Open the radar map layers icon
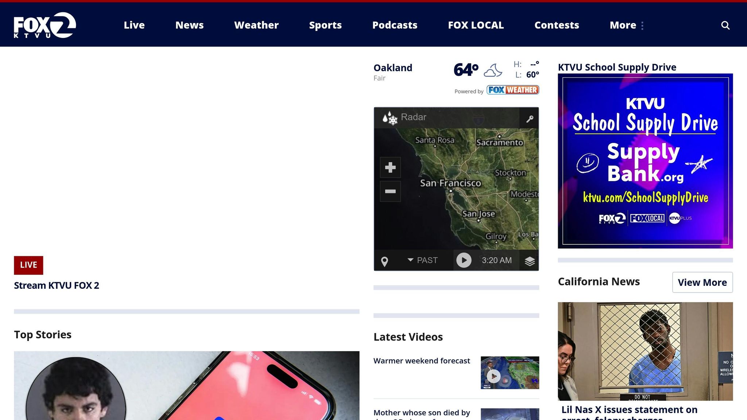Viewport: 747px width, 420px height. (530, 261)
